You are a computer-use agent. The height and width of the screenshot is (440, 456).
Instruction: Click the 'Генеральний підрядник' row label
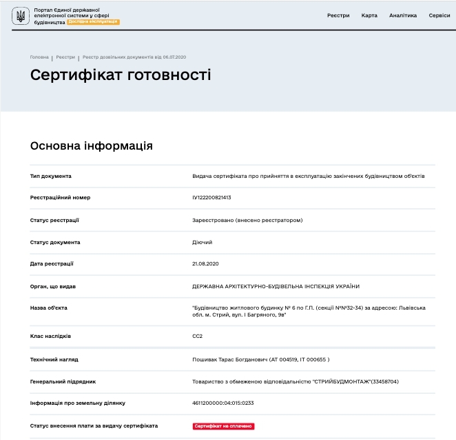pyautogui.click(x=63, y=381)
